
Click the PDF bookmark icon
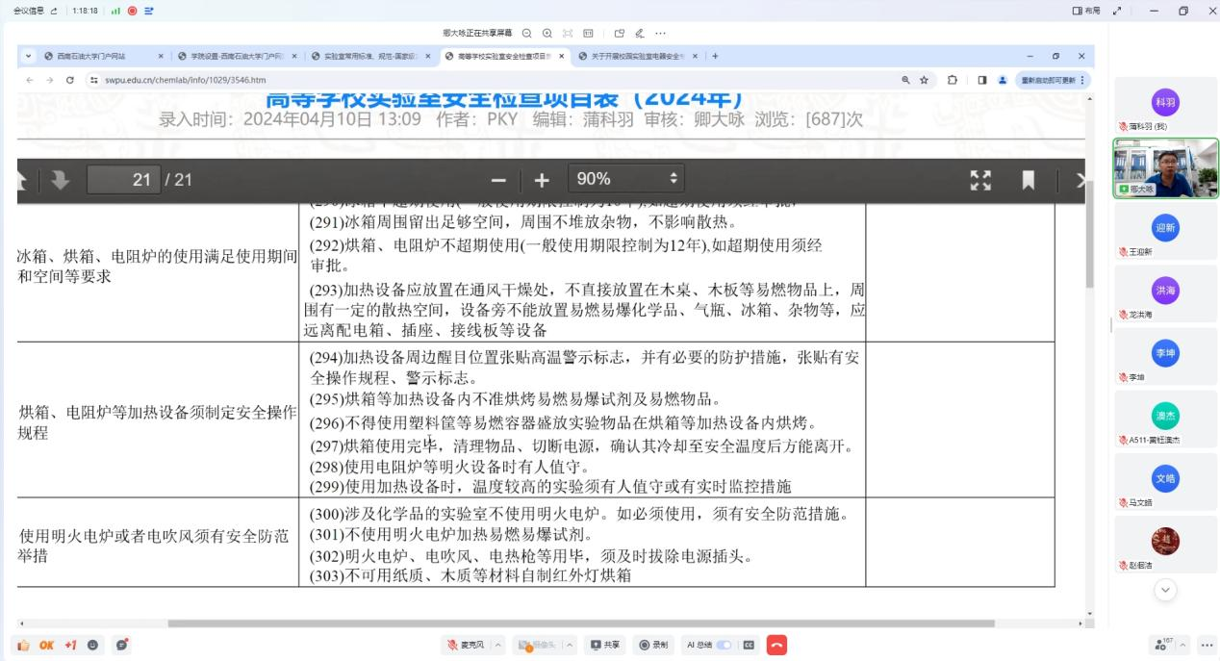coord(1028,180)
